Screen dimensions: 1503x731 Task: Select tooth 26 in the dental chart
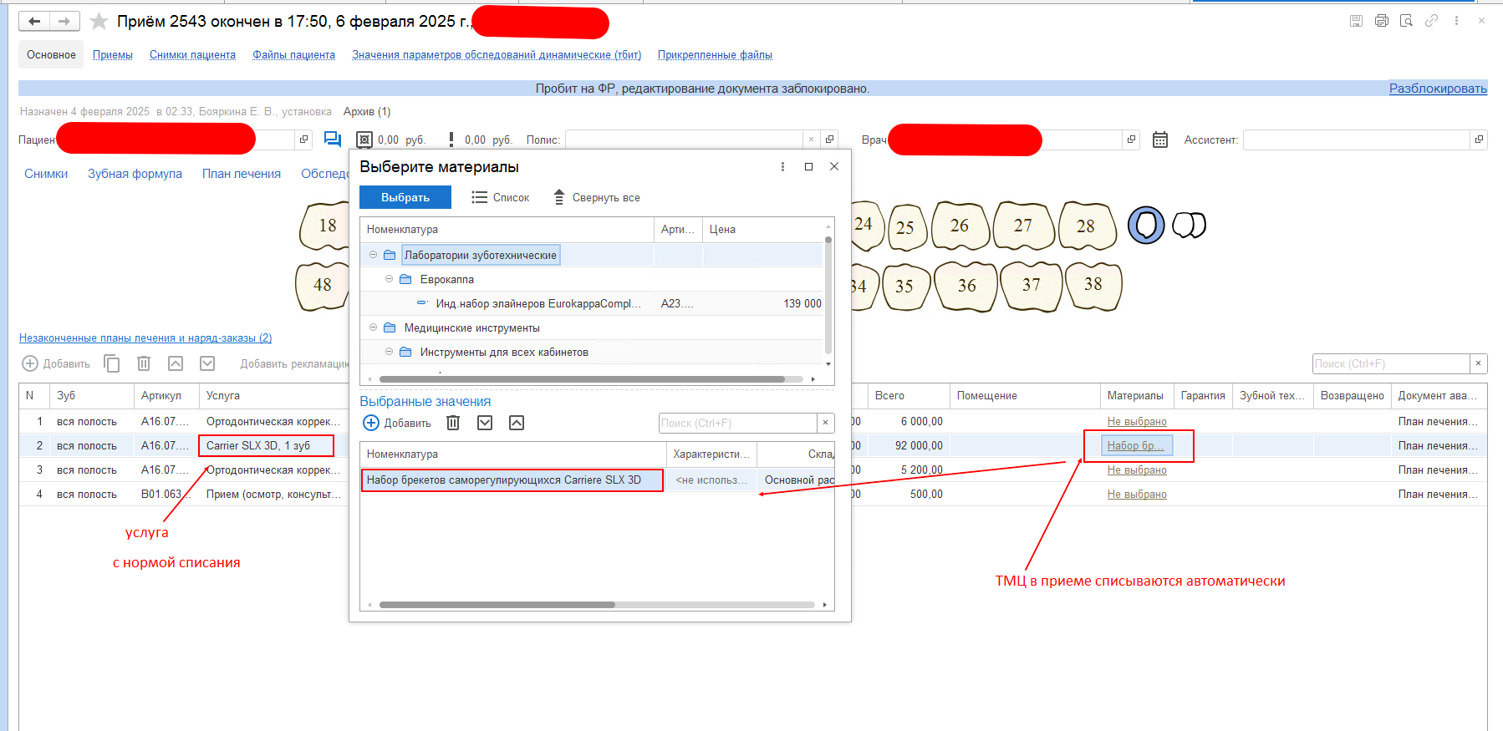[960, 226]
